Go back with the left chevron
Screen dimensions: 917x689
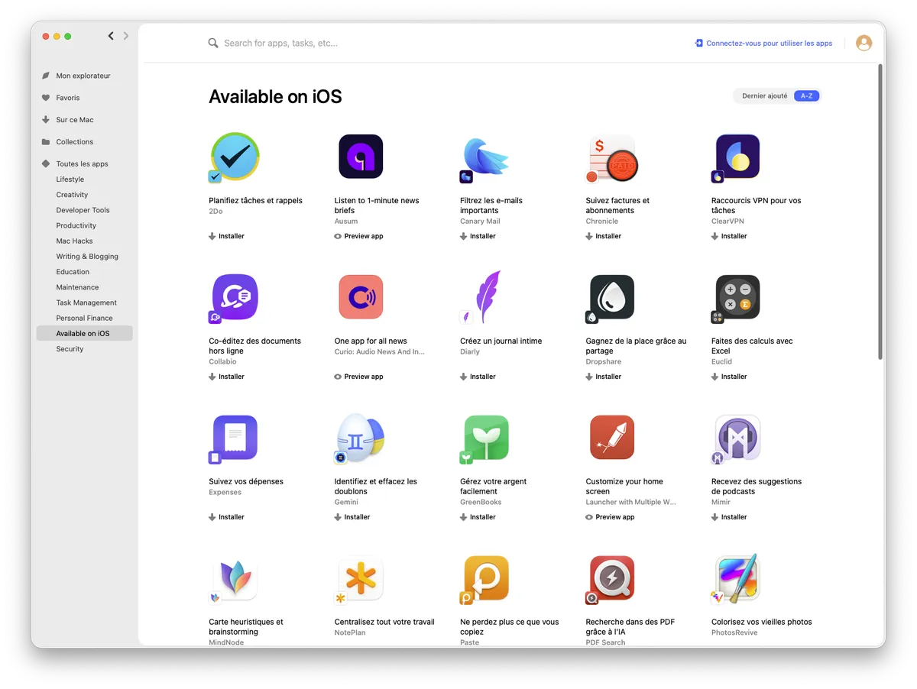pyautogui.click(x=111, y=36)
